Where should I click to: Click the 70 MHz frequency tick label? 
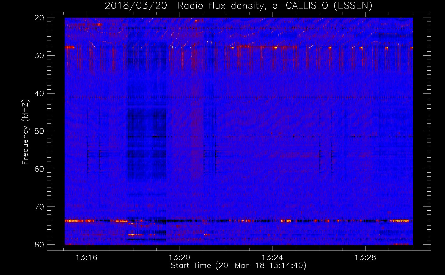point(39,207)
